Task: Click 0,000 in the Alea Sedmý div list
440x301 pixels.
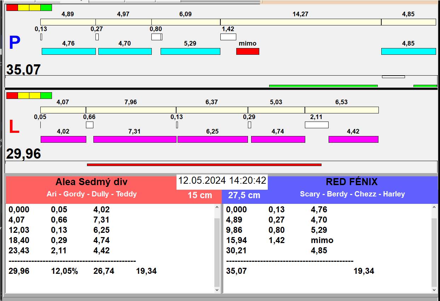Action: pos(19,210)
